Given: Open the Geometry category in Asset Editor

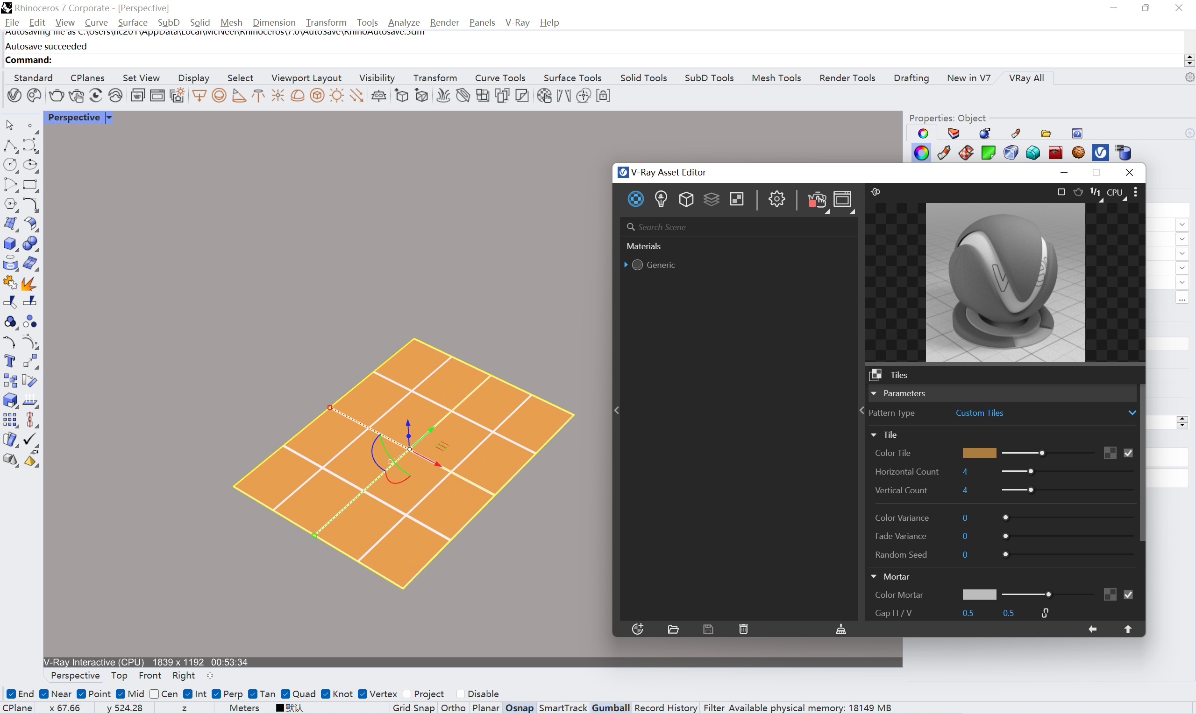Looking at the screenshot, I should 686,199.
